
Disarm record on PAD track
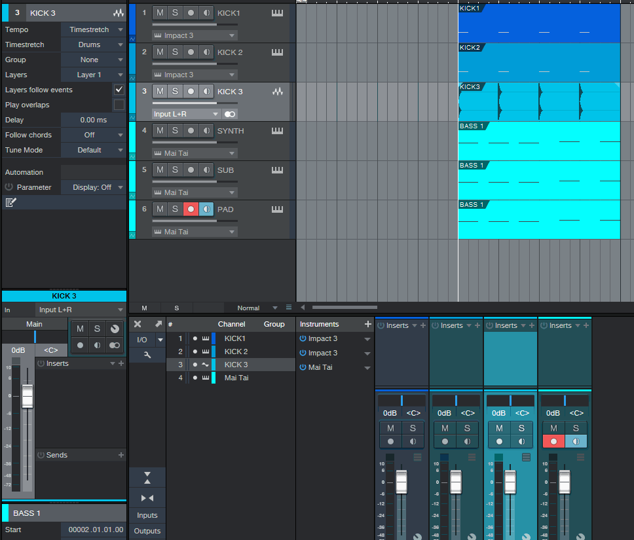(x=191, y=209)
